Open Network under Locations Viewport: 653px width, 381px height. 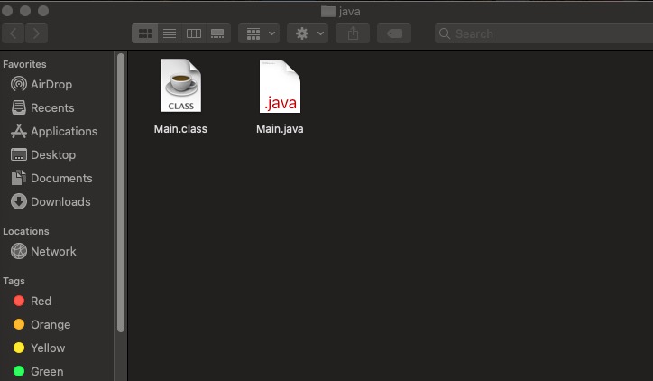[x=53, y=251]
